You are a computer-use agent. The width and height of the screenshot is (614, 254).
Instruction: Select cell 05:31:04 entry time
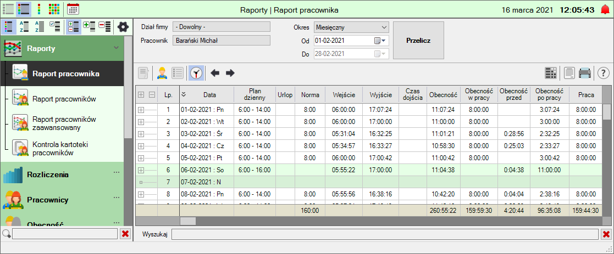coord(344,134)
